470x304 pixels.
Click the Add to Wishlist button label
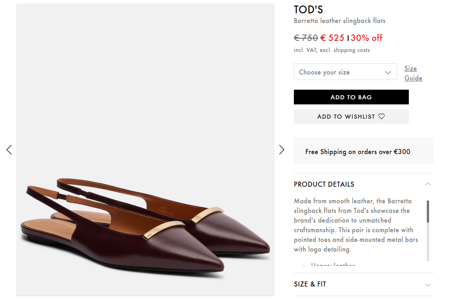point(346,117)
